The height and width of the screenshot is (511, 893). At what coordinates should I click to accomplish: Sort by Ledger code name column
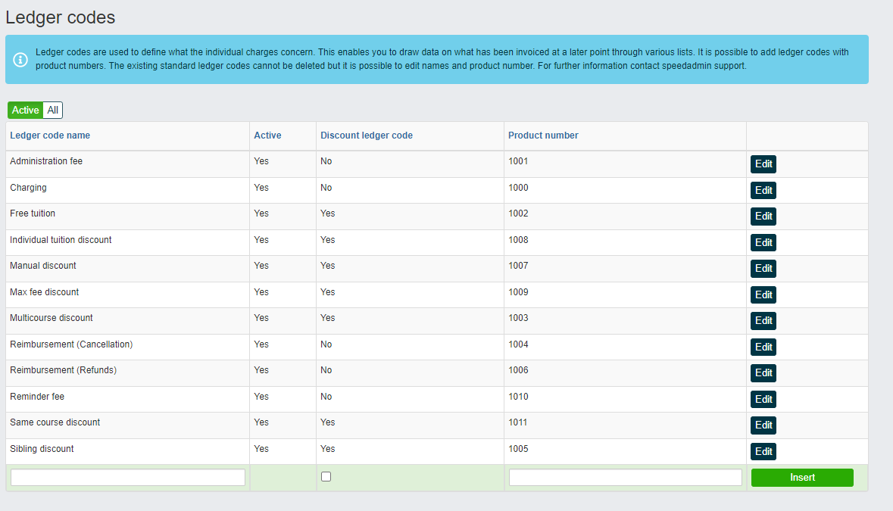tap(50, 136)
